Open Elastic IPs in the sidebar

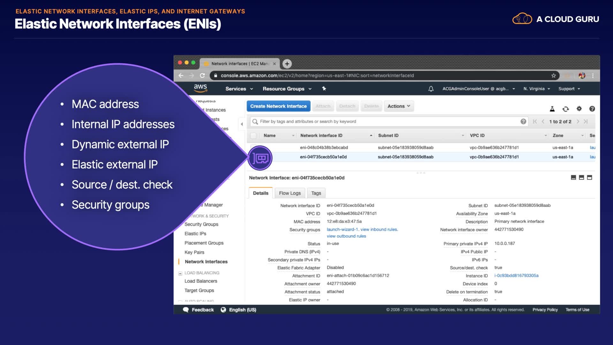(x=195, y=234)
